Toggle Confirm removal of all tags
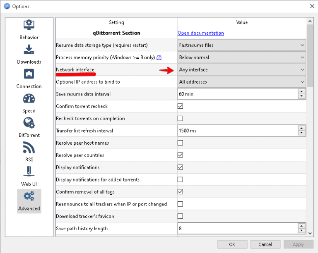This screenshot has height=253, width=318. tap(180, 192)
